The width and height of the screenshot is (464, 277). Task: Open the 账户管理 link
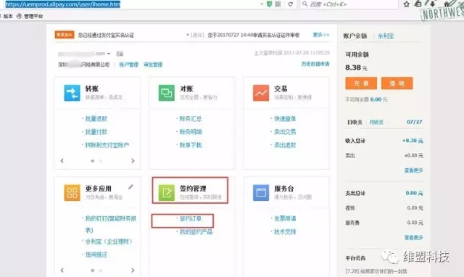pyautogui.click(x=129, y=65)
